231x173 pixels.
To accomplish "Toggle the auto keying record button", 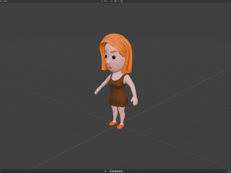I will pos(105,171).
